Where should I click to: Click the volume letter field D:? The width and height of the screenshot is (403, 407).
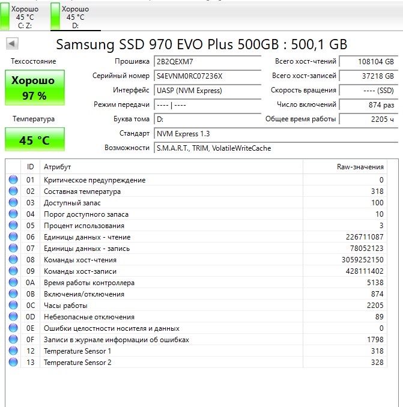click(207, 119)
